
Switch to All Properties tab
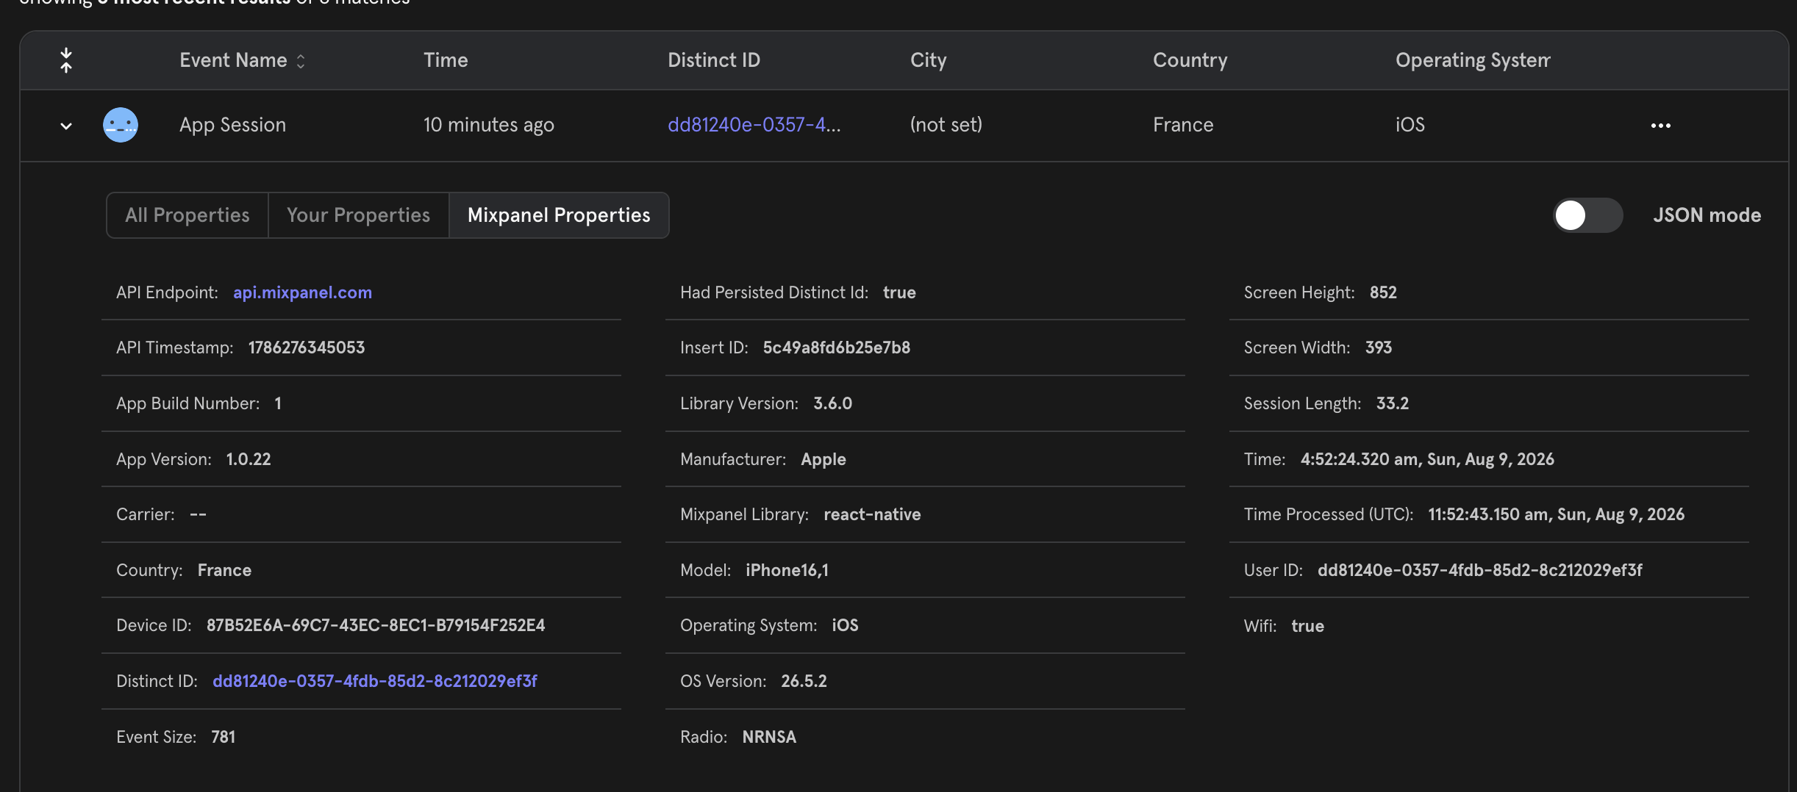point(187,215)
